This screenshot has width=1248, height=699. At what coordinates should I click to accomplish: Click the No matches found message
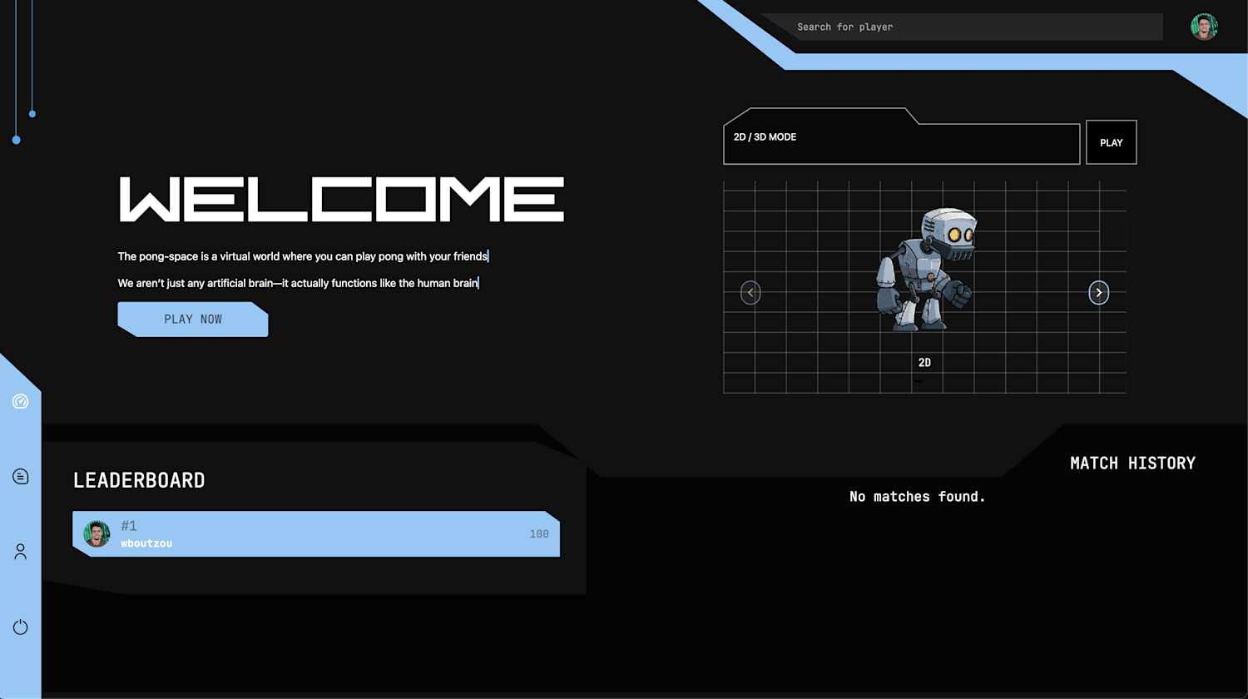[x=917, y=497]
